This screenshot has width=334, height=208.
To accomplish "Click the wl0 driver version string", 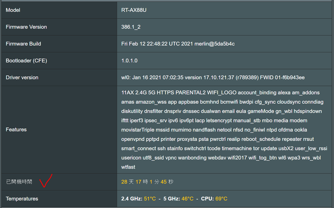I will pos(213,77).
